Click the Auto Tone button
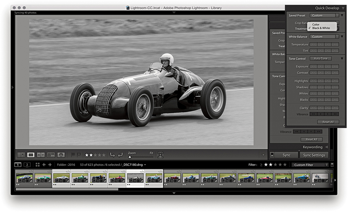 point(320,59)
